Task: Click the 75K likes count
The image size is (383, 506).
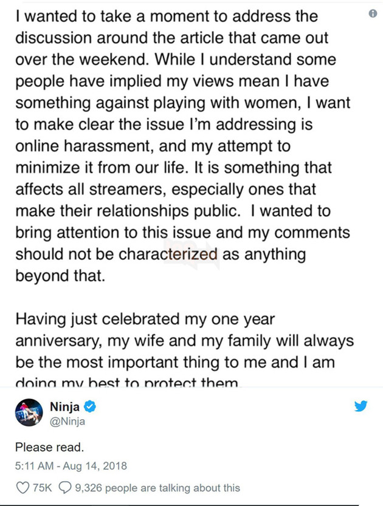Action: point(42,488)
